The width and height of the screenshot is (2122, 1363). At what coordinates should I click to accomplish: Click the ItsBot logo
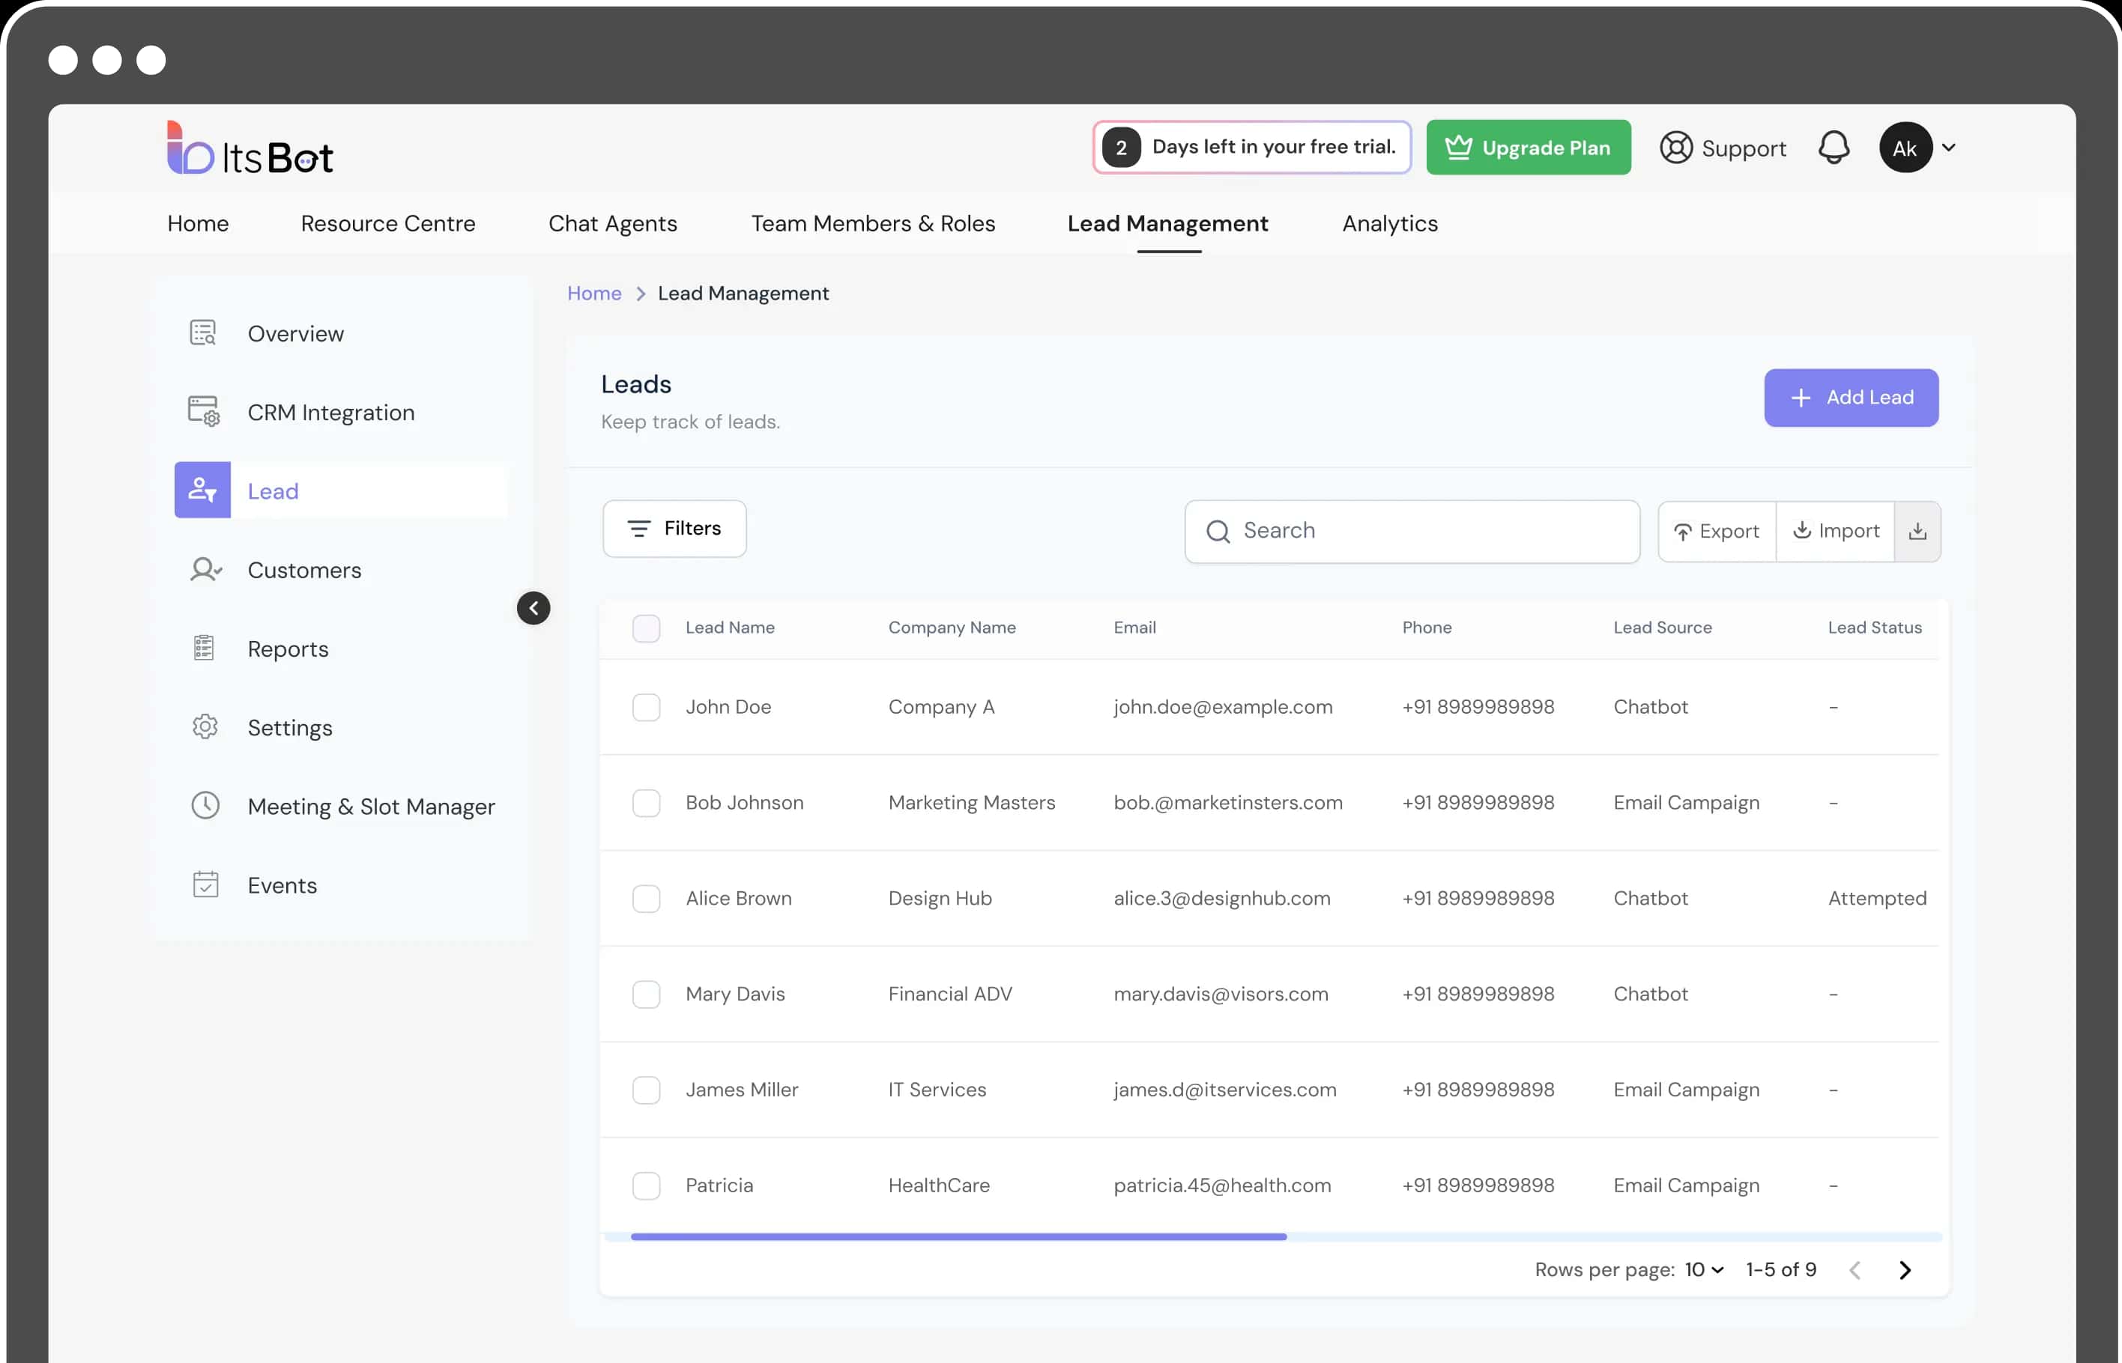tap(250, 149)
